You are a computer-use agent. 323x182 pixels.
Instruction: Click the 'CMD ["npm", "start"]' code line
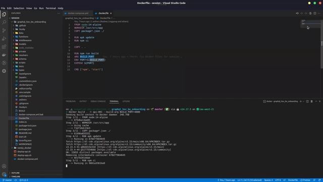tap(88, 70)
